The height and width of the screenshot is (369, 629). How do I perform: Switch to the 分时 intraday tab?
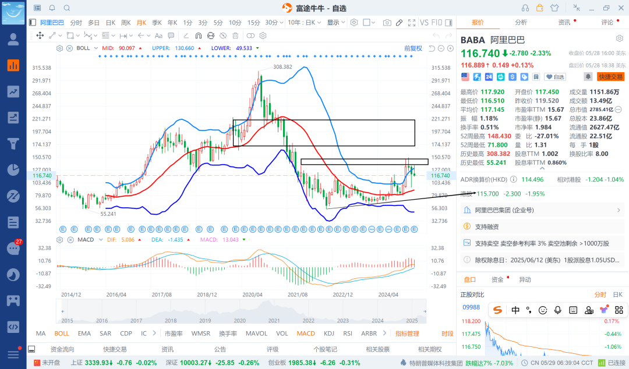[76, 23]
